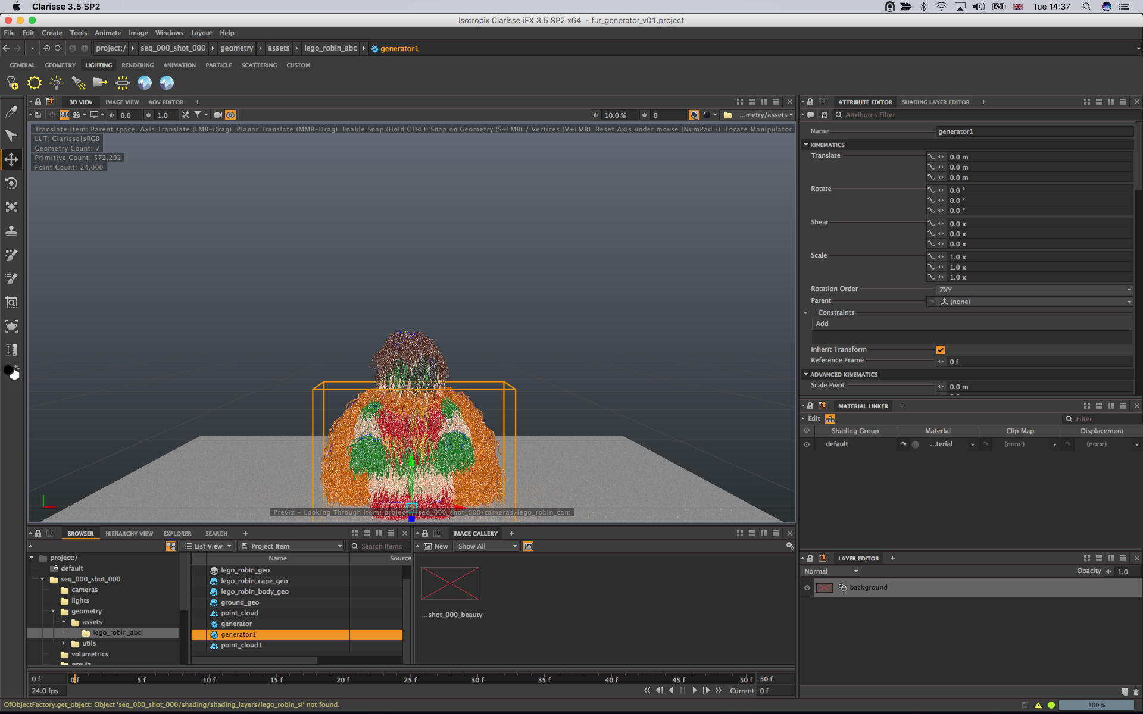The height and width of the screenshot is (714, 1143).
Task: Switch to Image View tab
Action: [122, 102]
